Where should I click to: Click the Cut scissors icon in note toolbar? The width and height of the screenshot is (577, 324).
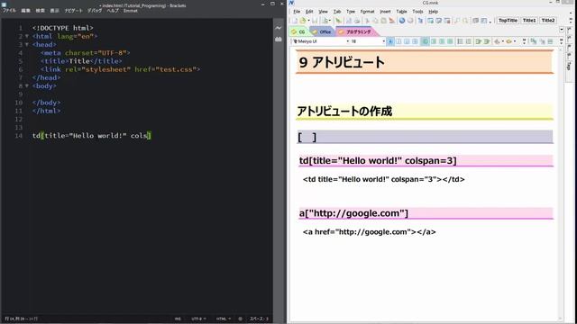[x=367, y=21]
